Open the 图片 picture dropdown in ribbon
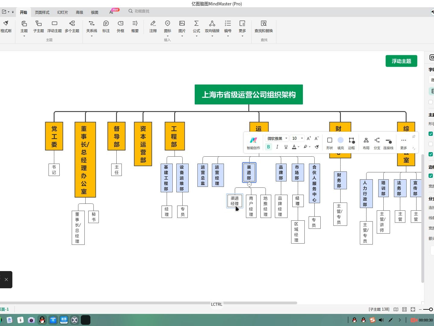Image resolution: width=434 pixels, height=326 pixels. pos(182,36)
